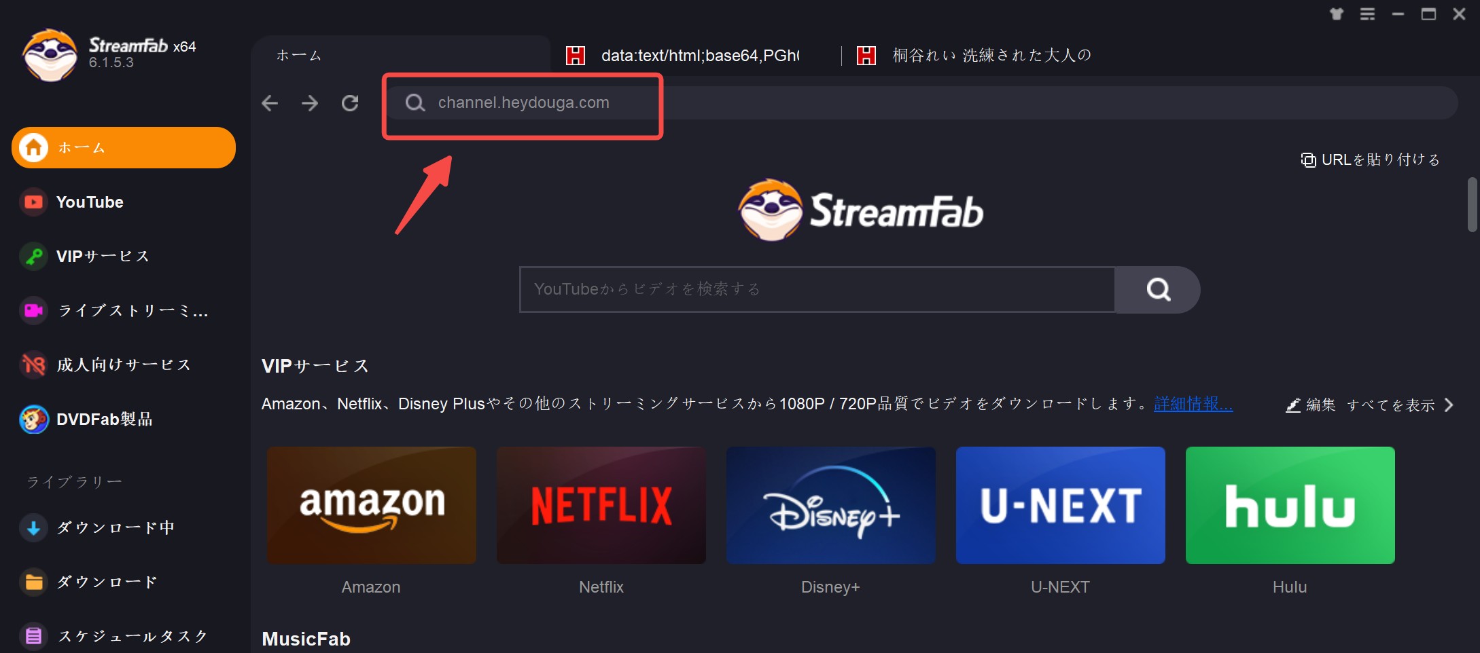The image size is (1480, 653).
Task: Open the Netflix service tile
Action: 601,505
